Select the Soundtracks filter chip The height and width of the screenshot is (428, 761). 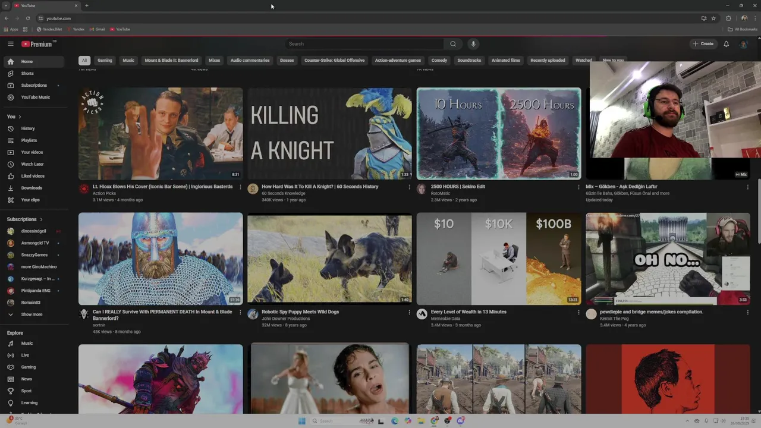(x=469, y=60)
